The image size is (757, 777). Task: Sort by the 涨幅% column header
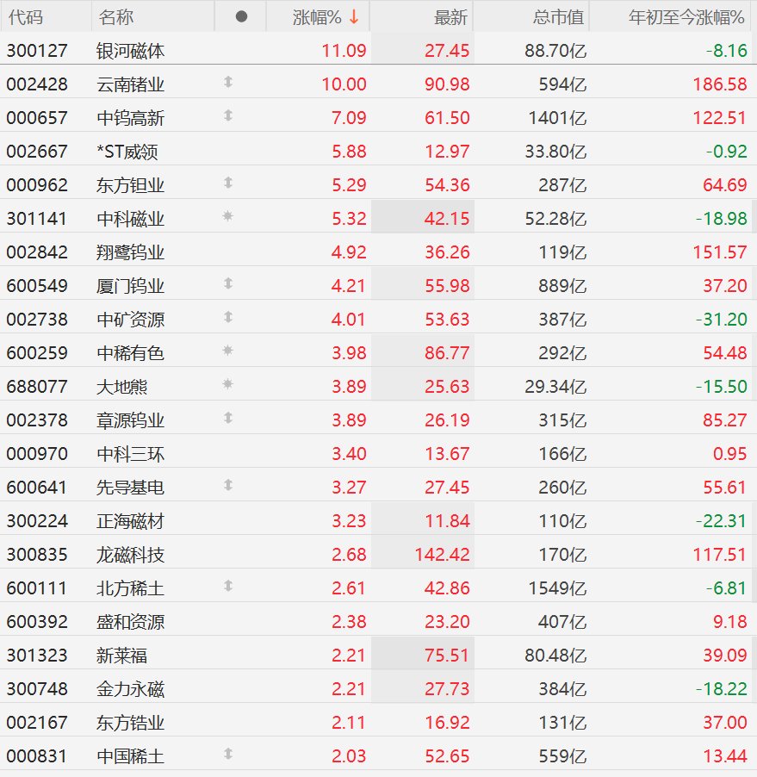pyautogui.click(x=317, y=17)
